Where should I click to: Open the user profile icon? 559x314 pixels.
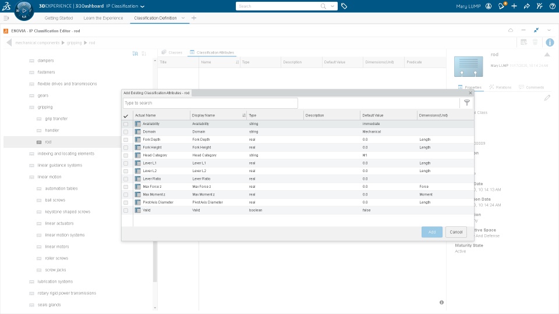(x=489, y=6)
